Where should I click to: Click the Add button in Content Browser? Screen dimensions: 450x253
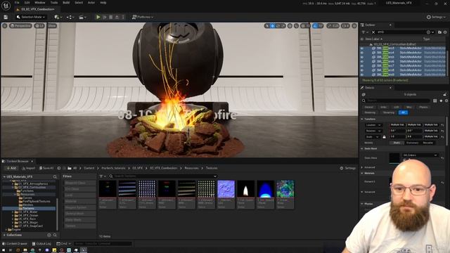coord(11,168)
